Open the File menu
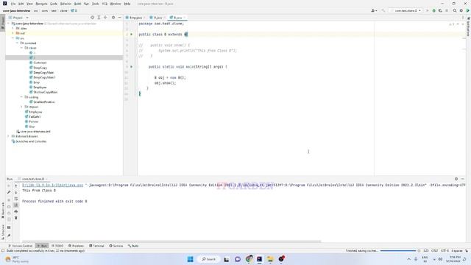 click(x=13, y=4)
